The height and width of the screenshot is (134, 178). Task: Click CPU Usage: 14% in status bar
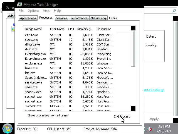point(59,129)
